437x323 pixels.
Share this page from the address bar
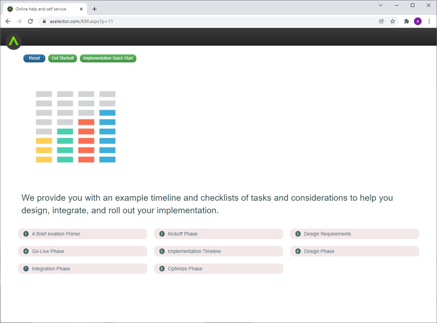click(382, 21)
